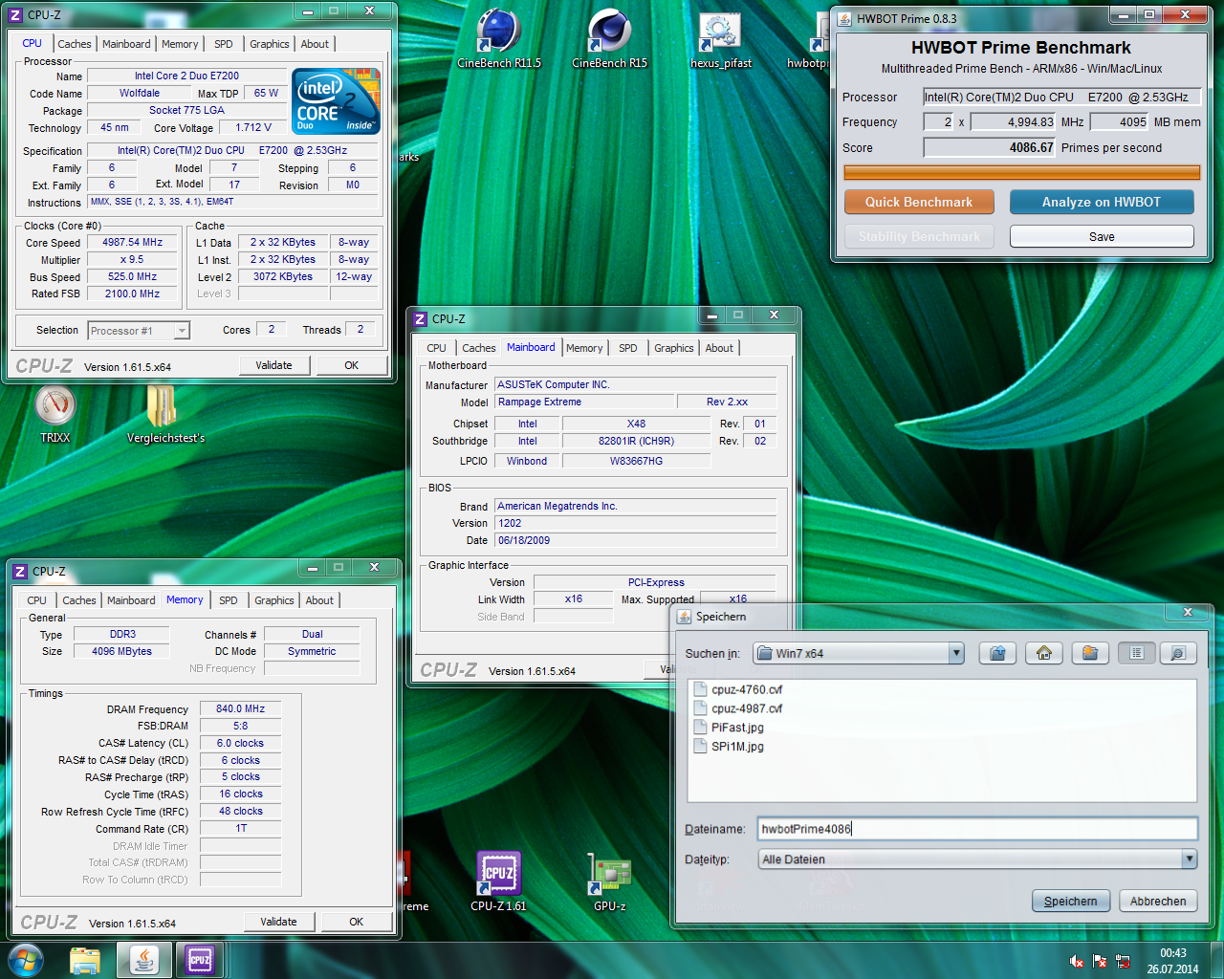Open the CineBench R15 desktop shortcut
Screen dimensions: 1224x979
[609, 39]
